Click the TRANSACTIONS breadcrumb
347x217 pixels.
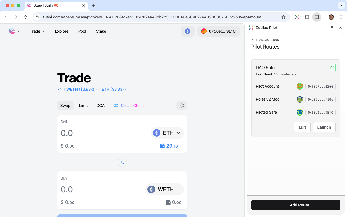coord(267,40)
